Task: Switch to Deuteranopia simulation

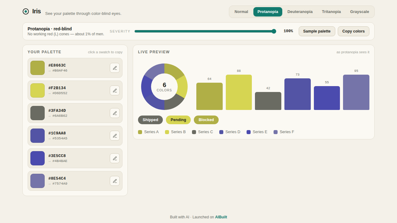Action: tap(300, 12)
